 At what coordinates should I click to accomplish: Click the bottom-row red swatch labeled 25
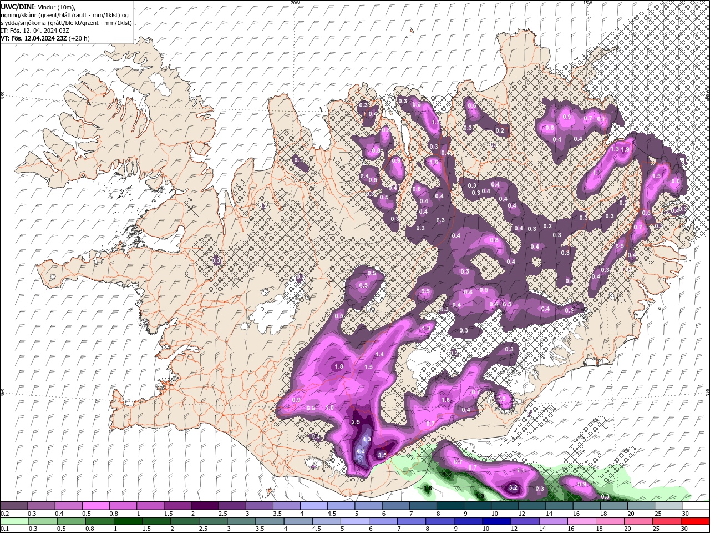(667, 521)
